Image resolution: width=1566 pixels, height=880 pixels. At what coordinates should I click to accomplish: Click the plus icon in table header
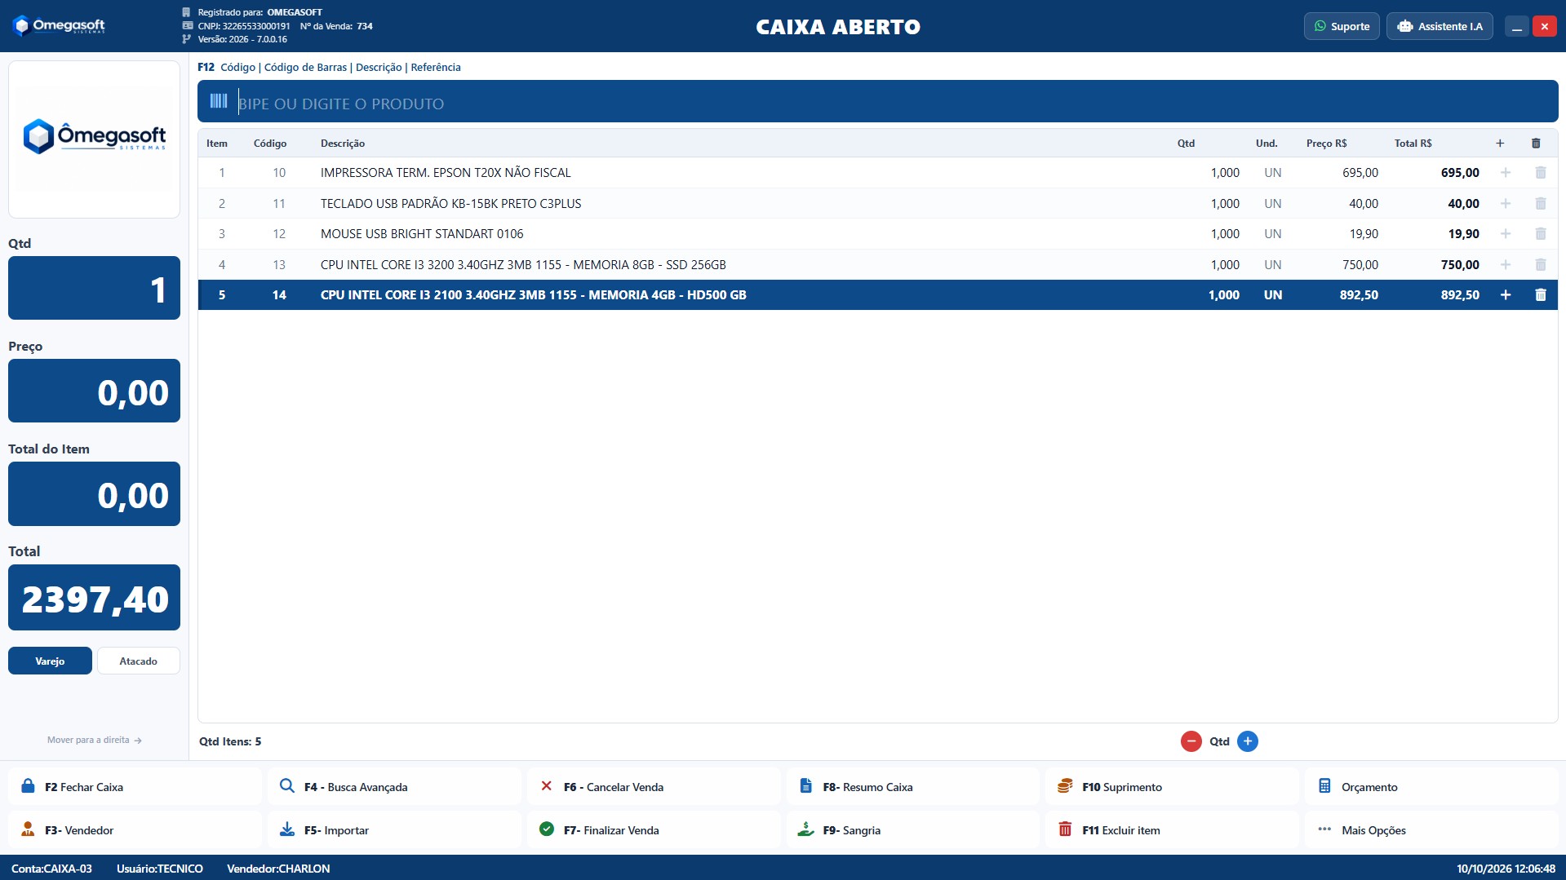[x=1500, y=144]
